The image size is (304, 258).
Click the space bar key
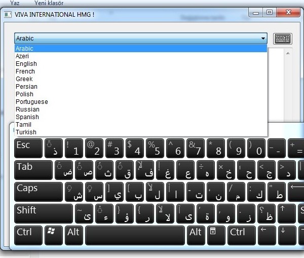(135, 235)
